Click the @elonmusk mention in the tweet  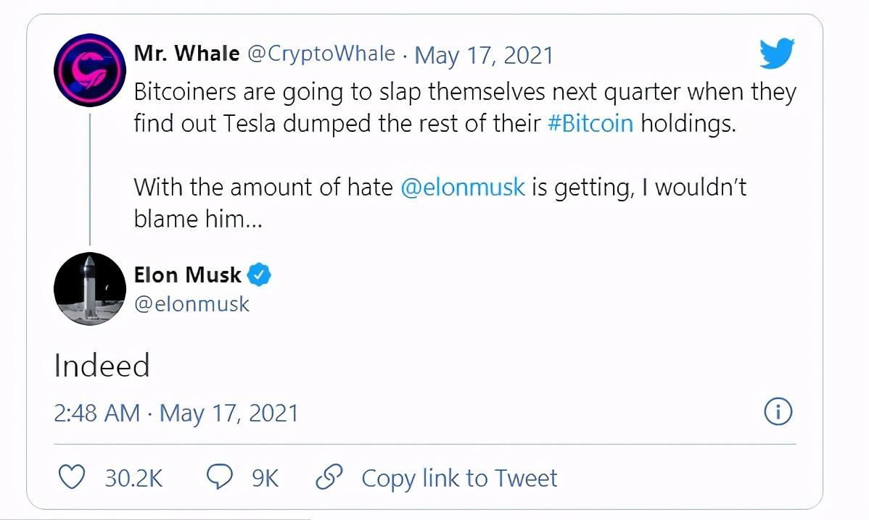coord(463,188)
